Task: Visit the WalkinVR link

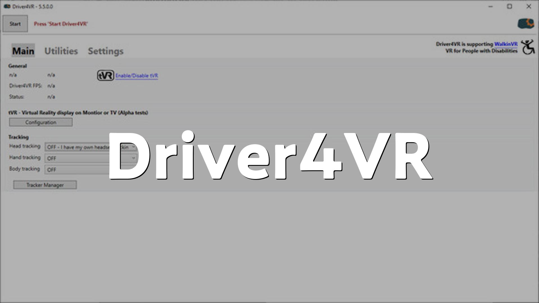Action: click(x=506, y=44)
